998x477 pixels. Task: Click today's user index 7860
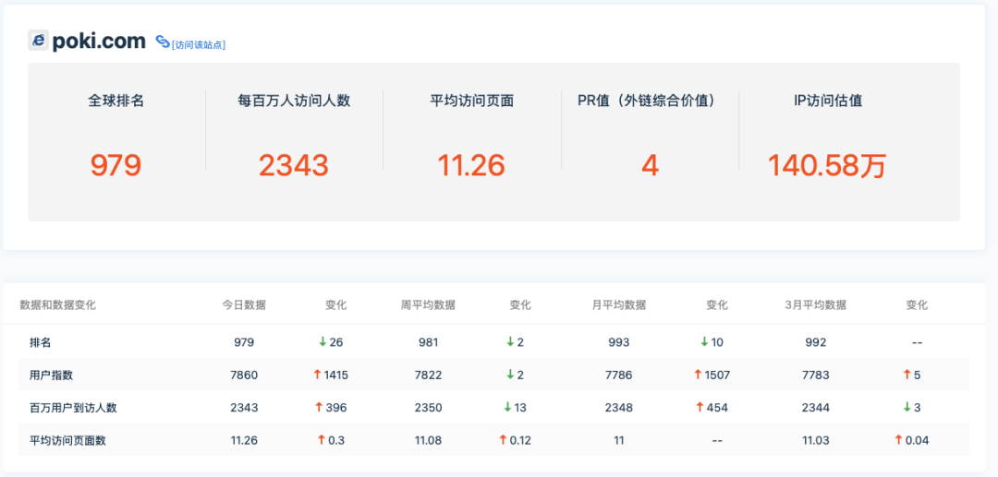[244, 375]
